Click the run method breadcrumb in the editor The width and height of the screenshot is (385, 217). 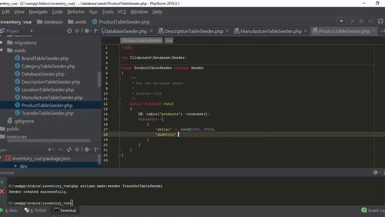coord(169,40)
